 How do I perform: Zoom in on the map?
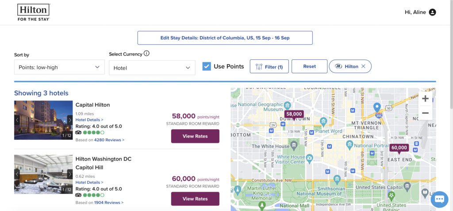[425, 99]
